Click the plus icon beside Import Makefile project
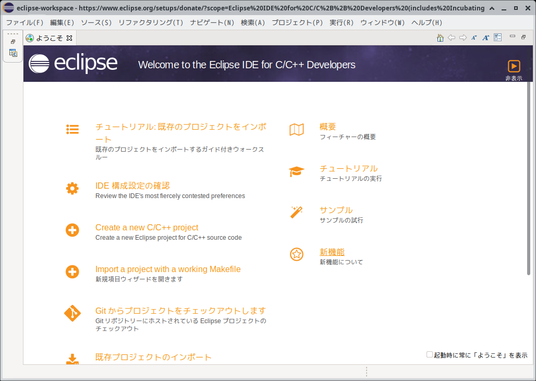This screenshot has height=381, width=536. (72, 272)
